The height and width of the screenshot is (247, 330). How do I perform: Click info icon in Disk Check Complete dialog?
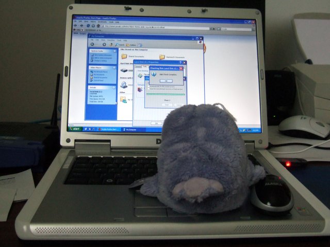click(x=154, y=74)
